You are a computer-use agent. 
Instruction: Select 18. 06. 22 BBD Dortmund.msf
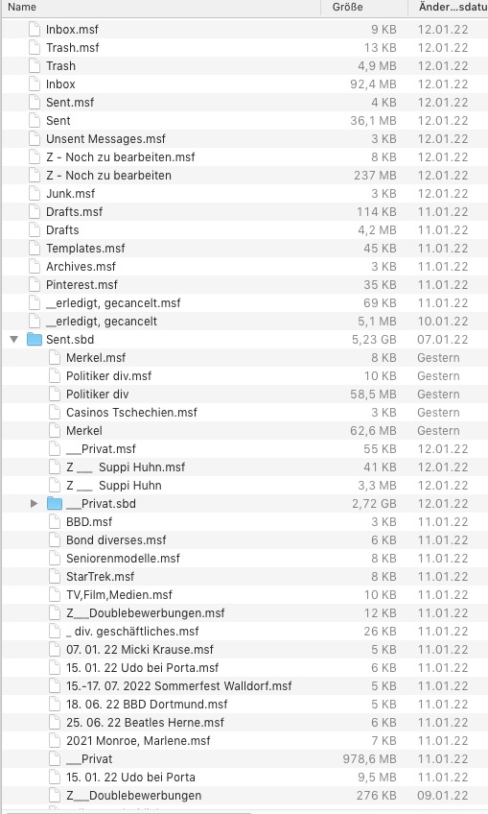(147, 705)
